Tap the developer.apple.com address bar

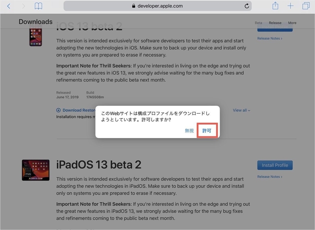pos(157,6)
